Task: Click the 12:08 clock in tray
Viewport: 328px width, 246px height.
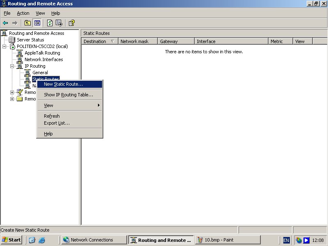Action: point(318,240)
